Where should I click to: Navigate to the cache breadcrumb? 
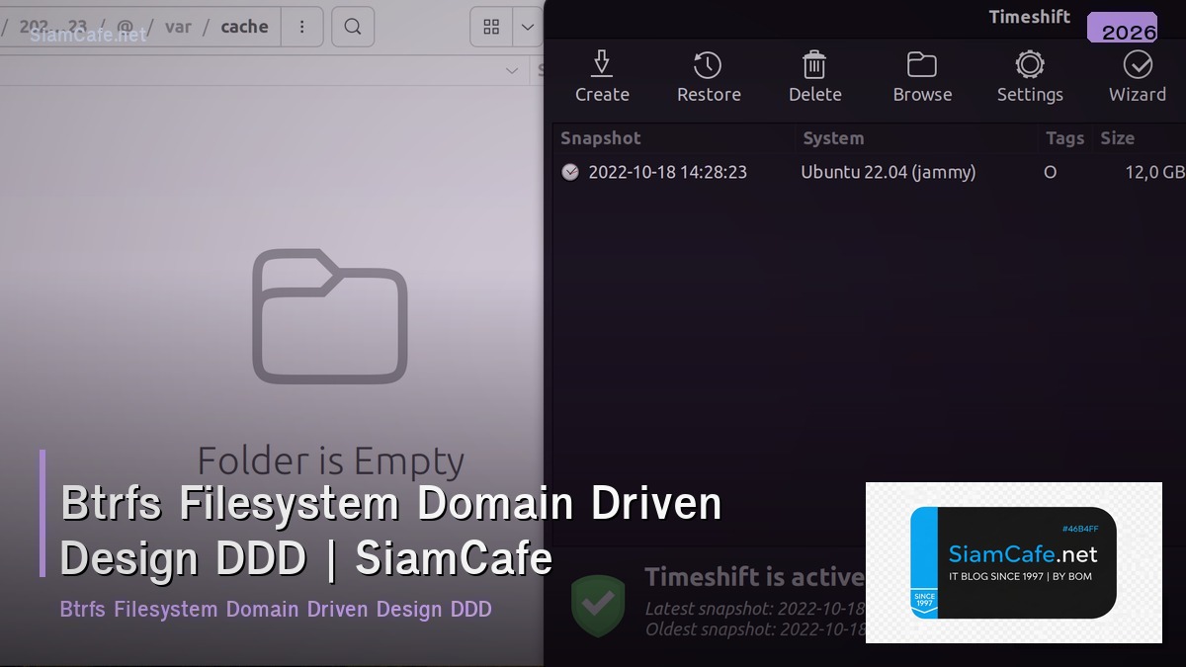pyautogui.click(x=244, y=27)
